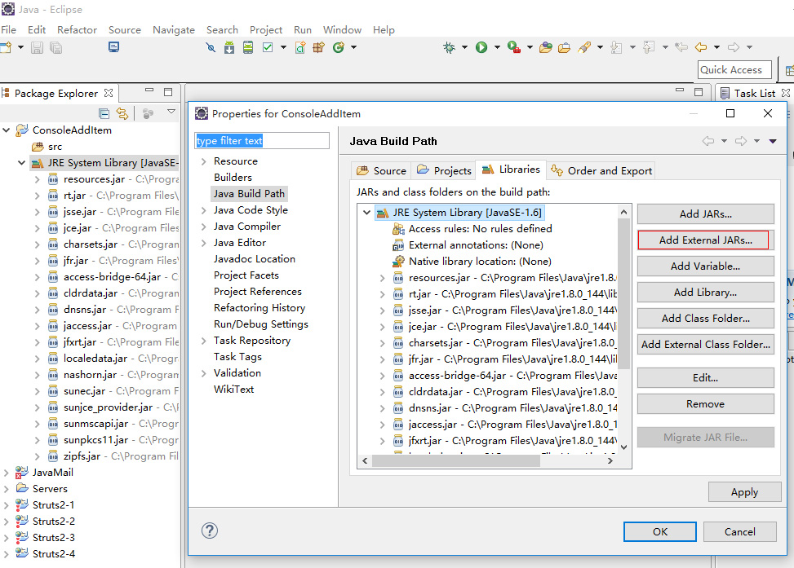Viewport: 794px width, 568px height.
Task: Open the Project menu
Action: click(x=266, y=30)
